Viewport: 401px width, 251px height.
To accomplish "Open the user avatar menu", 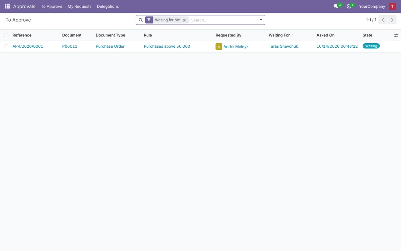I will 392,6.
